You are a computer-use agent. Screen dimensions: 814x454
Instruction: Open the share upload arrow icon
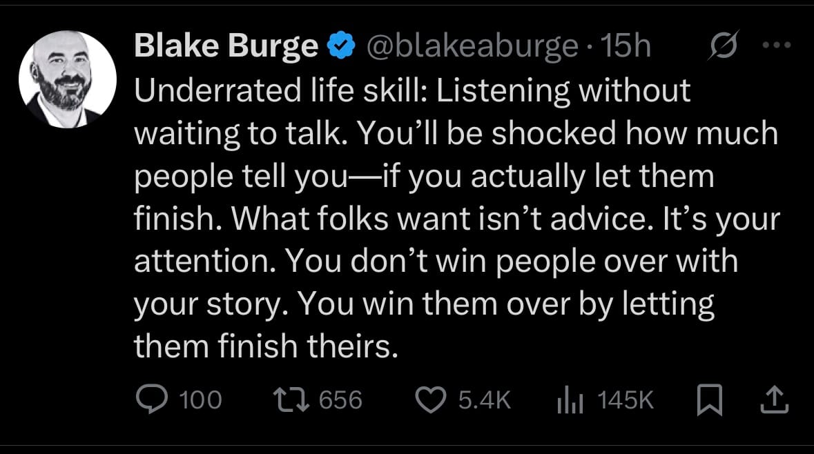[775, 399]
